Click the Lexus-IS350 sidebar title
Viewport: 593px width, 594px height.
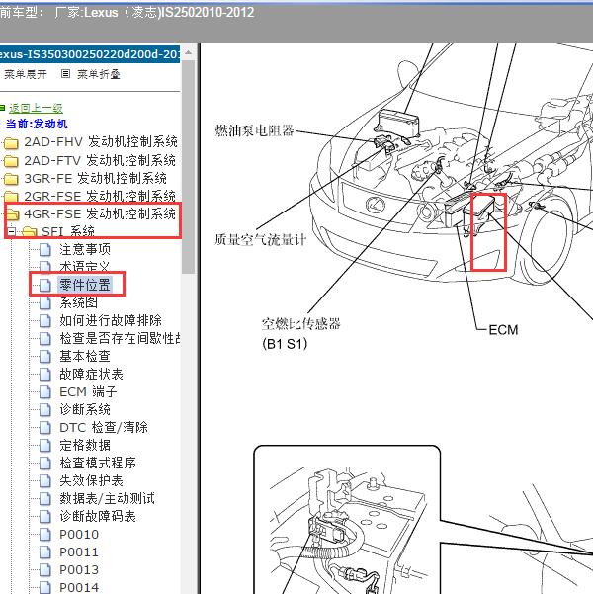pos(90,54)
